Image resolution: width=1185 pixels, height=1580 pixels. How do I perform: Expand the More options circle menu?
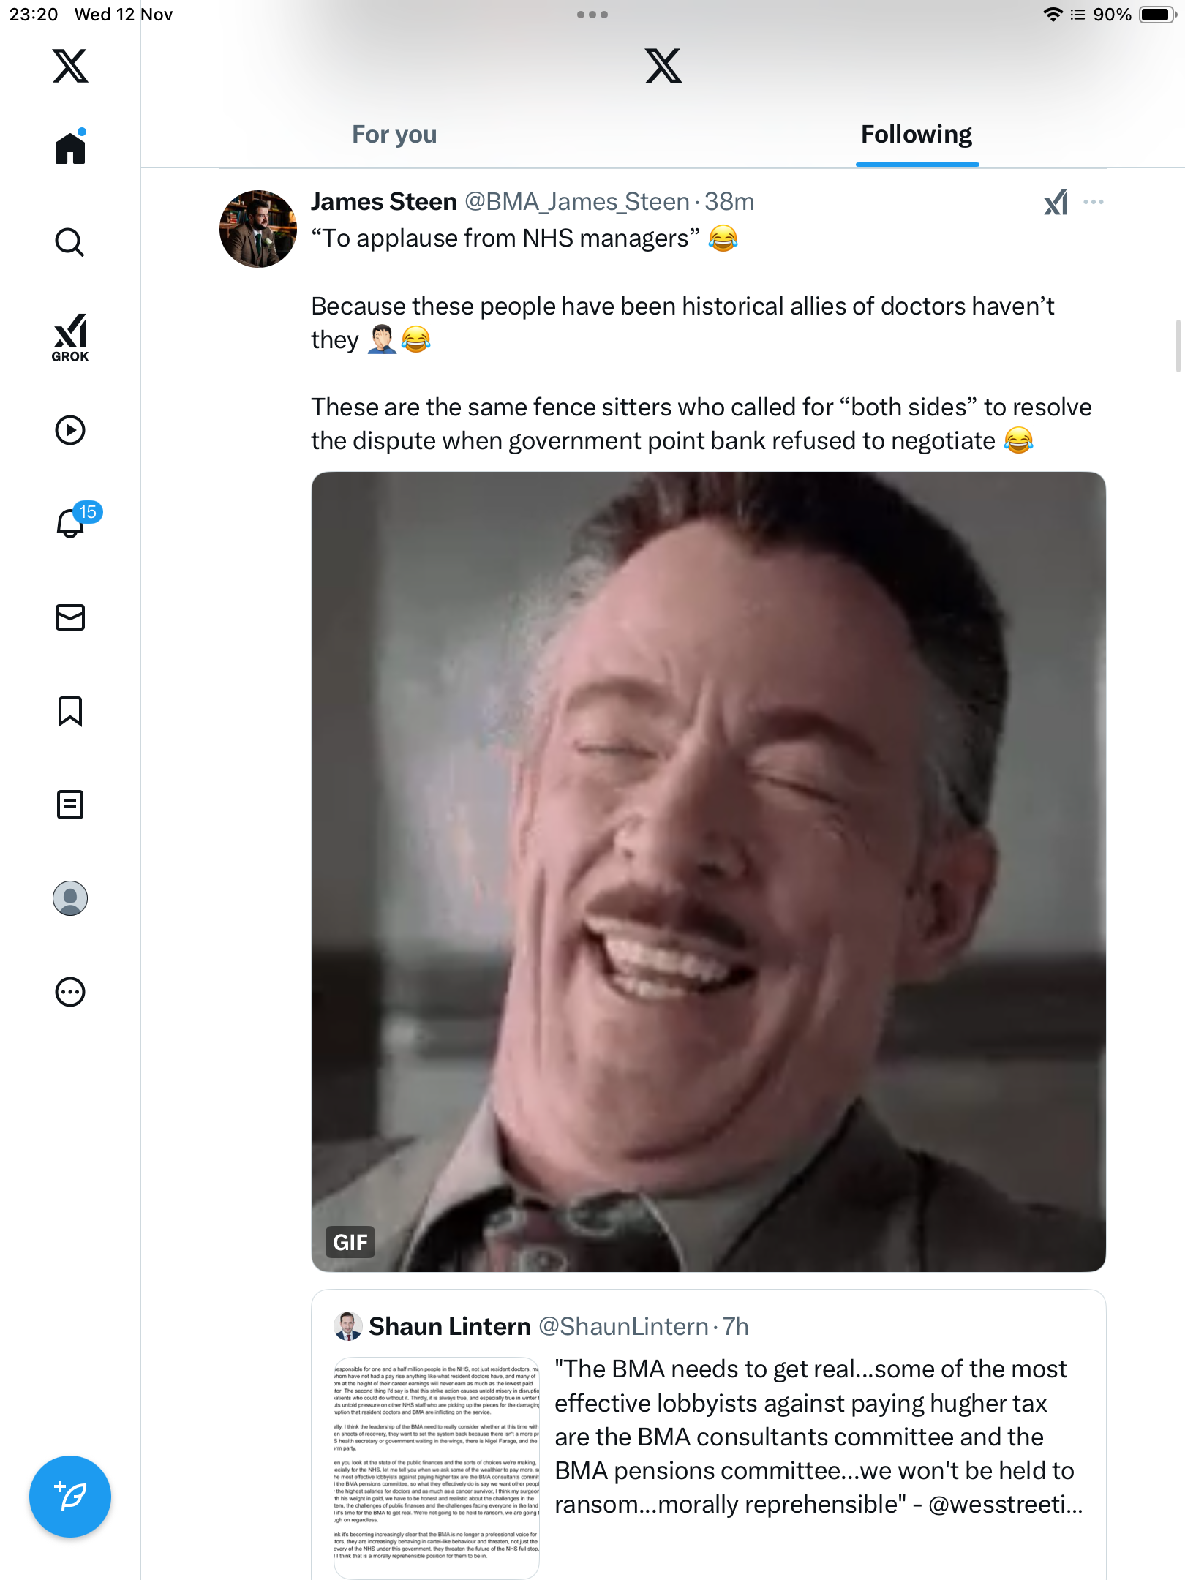point(70,992)
